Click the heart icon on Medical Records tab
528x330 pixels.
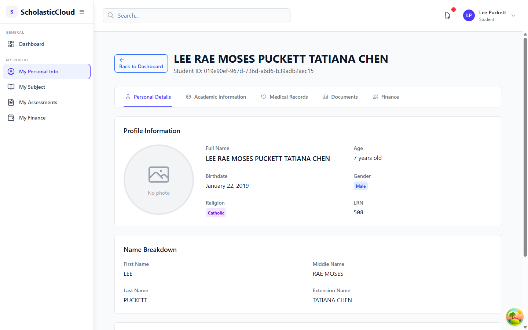(264, 97)
